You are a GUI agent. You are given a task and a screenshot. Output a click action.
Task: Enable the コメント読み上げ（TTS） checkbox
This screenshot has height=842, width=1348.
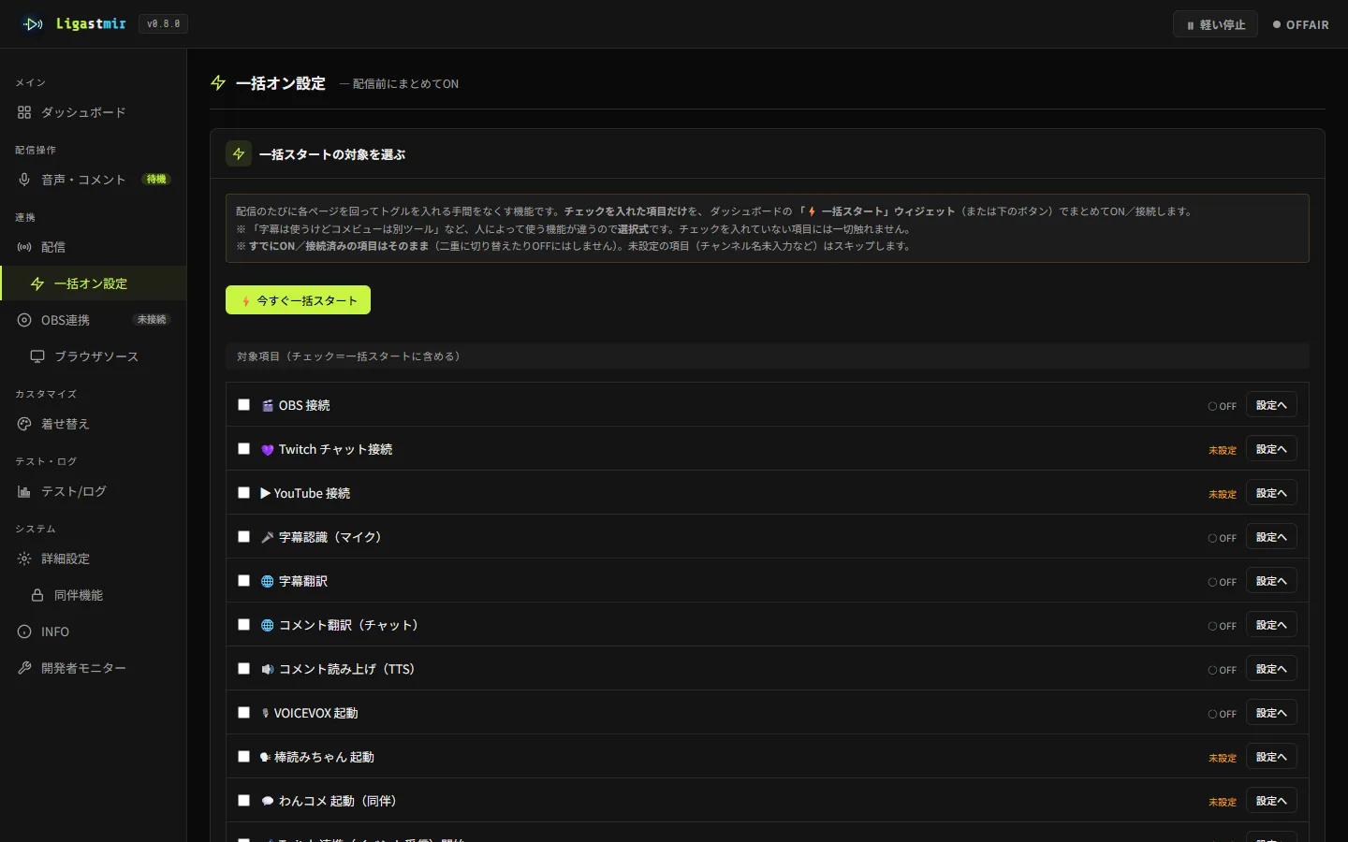click(x=244, y=669)
